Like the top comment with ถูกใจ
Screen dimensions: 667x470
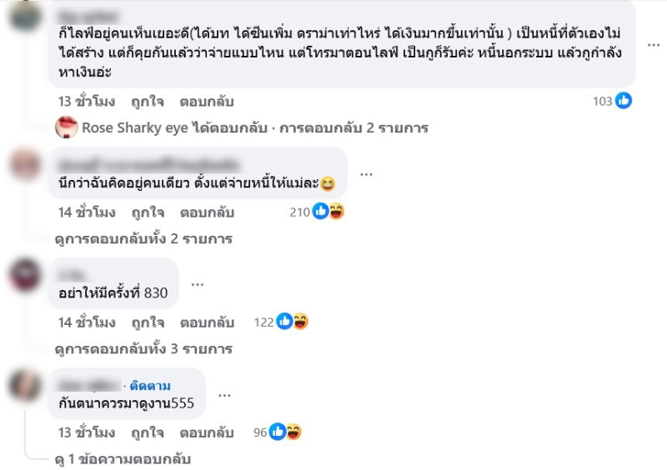(147, 102)
